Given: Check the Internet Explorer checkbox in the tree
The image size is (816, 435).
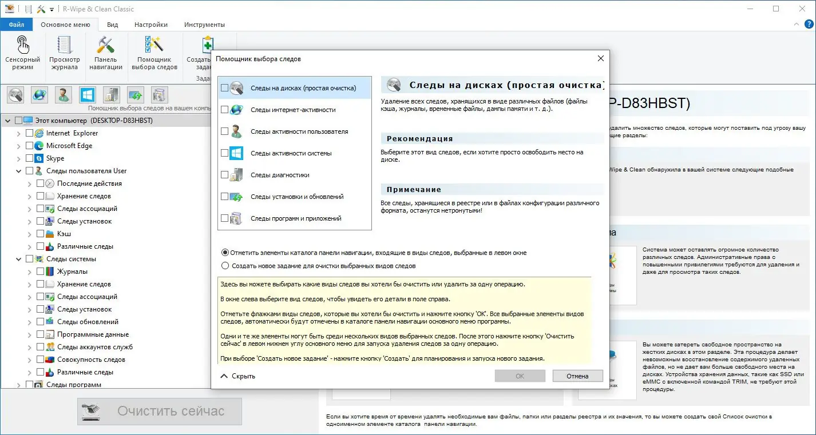Looking at the screenshot, I should [x=31, y=133].
